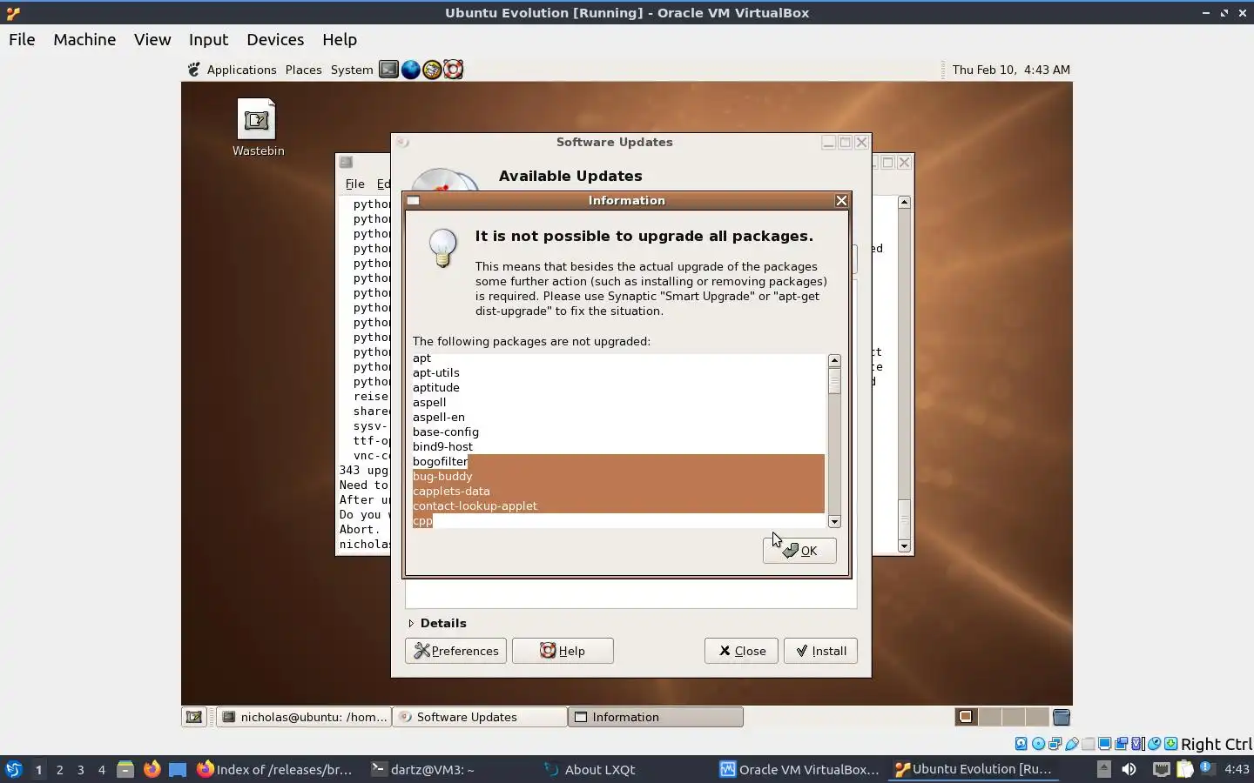
Task: Open the Input menu
Action: tap(208, 39)
